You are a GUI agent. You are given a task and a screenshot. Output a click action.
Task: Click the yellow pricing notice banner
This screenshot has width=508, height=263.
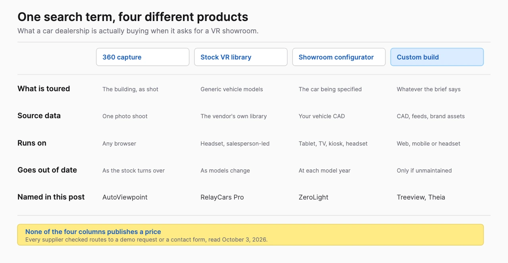click(x=250, y=235)
